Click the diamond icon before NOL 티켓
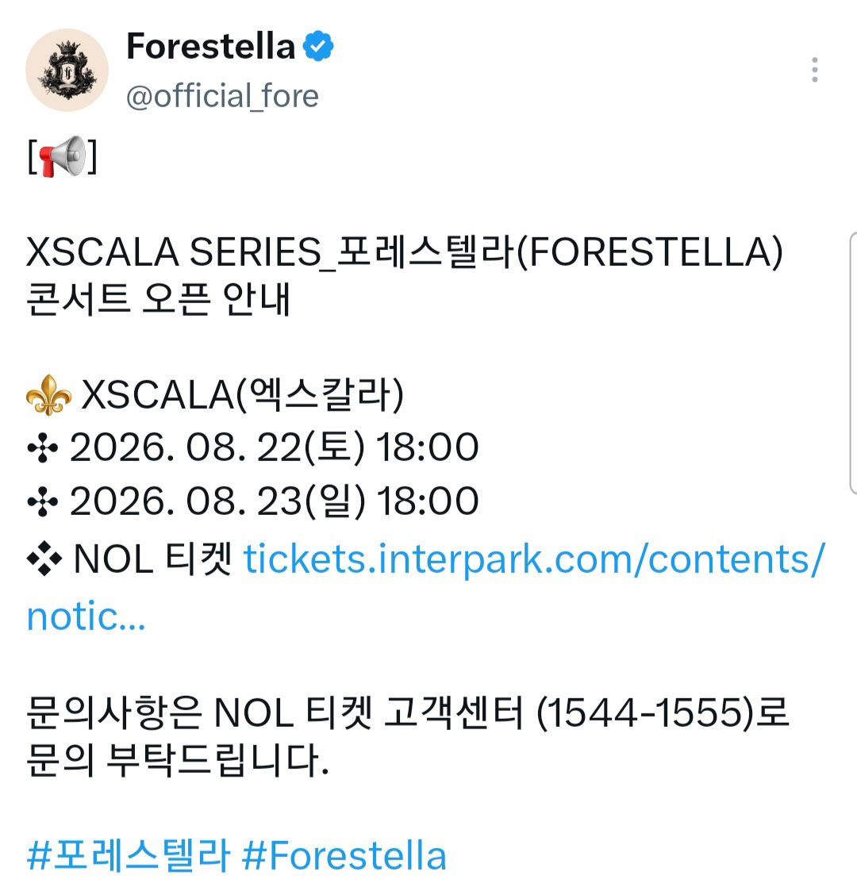Screen dimensions: 857x895 pos(44,559)
